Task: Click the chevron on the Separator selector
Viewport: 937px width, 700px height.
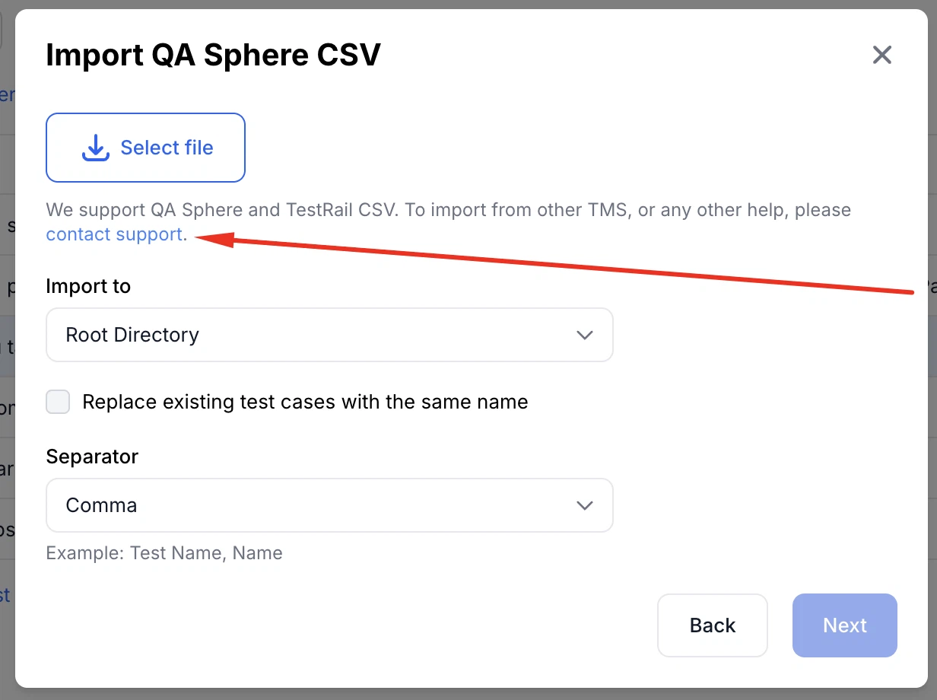Action: tap(585, 505)
